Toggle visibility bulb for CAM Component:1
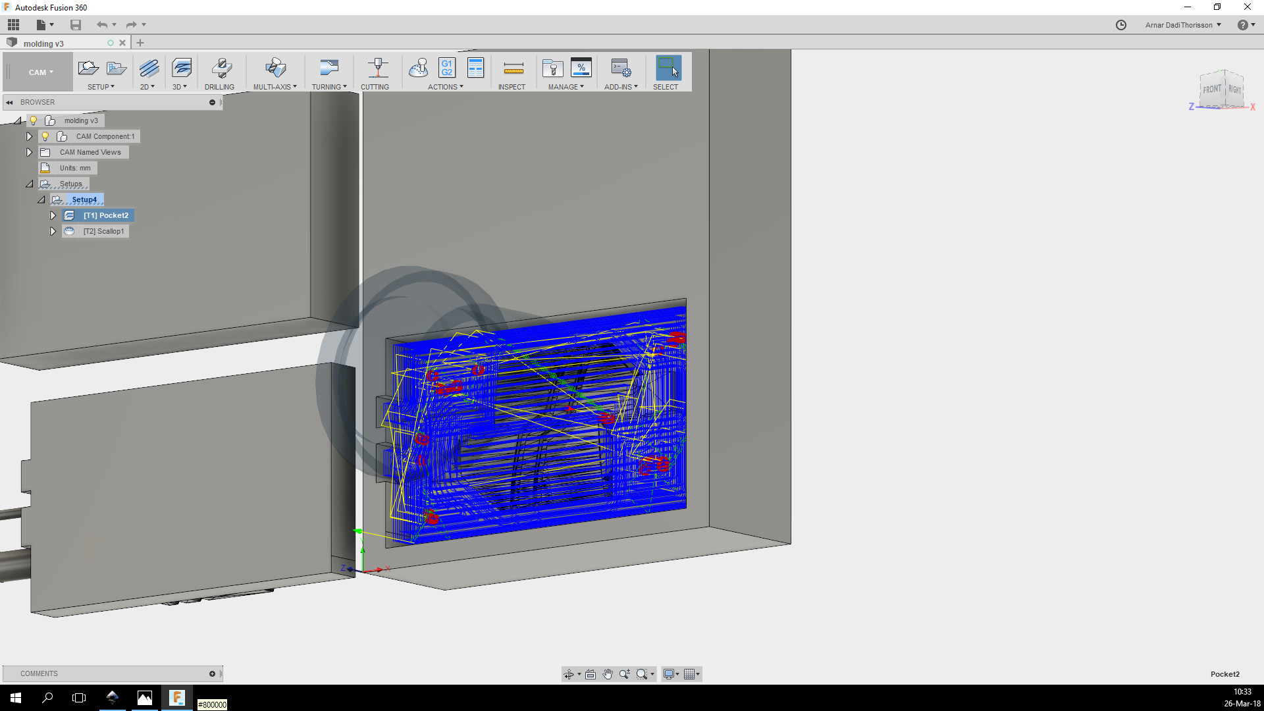 coord(45,136)
